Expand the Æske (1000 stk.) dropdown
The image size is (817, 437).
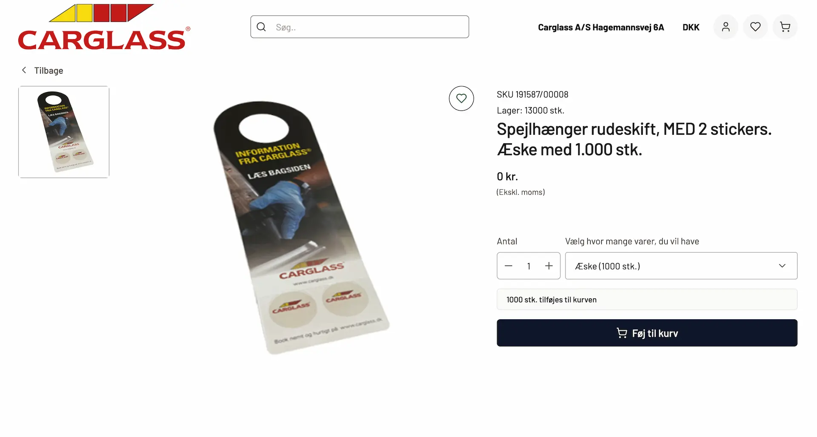[x=681, y=266]
